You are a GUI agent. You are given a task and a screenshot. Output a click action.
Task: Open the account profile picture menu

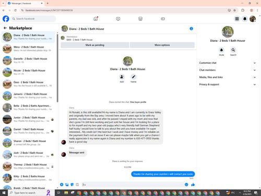tap(253, 19)
